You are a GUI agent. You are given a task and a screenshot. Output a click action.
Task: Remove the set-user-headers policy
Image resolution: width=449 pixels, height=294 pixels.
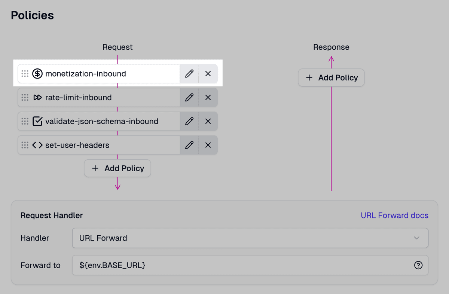[x=208, y=145]
